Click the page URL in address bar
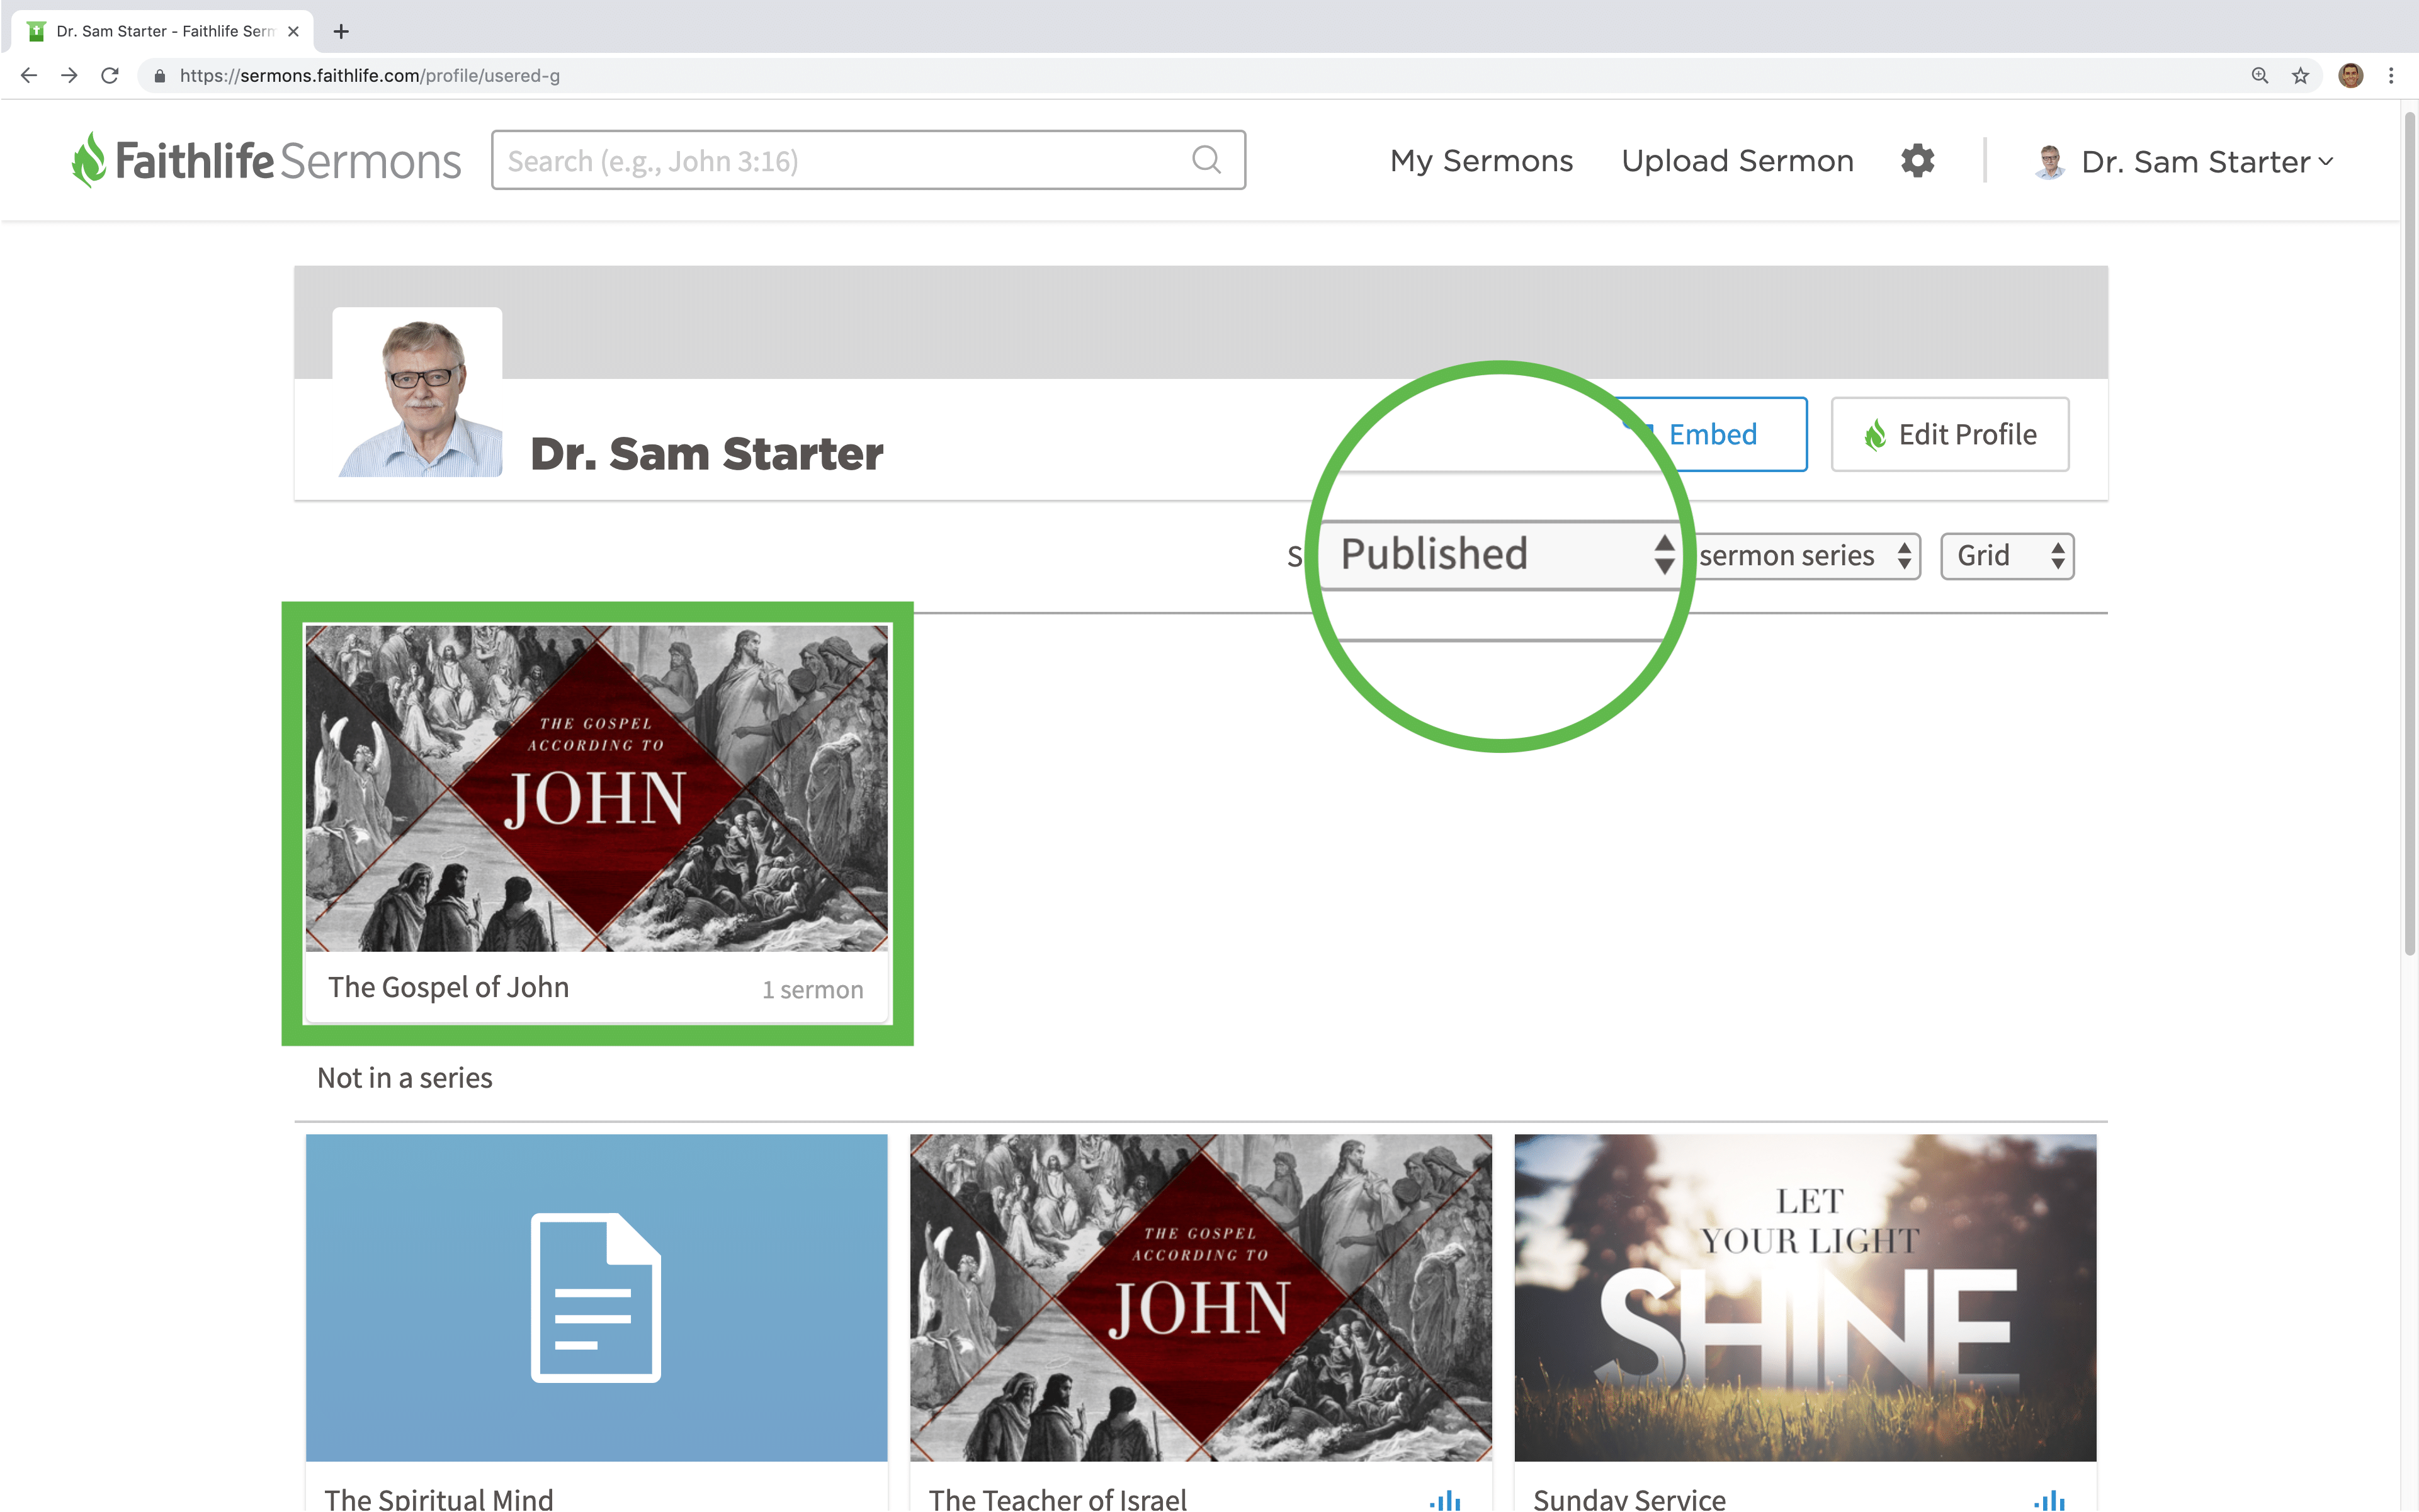 click(x=369, y=76)
